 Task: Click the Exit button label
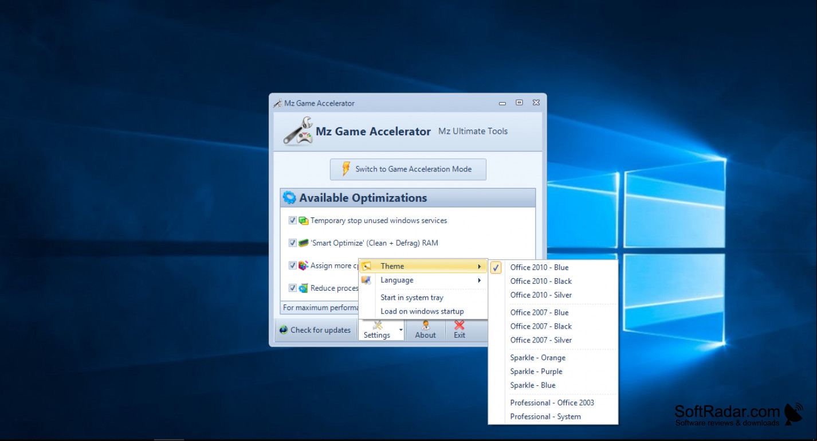[459, 335]
